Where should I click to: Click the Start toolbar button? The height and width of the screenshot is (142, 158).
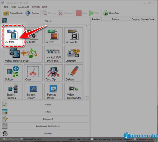pos(94,13)
